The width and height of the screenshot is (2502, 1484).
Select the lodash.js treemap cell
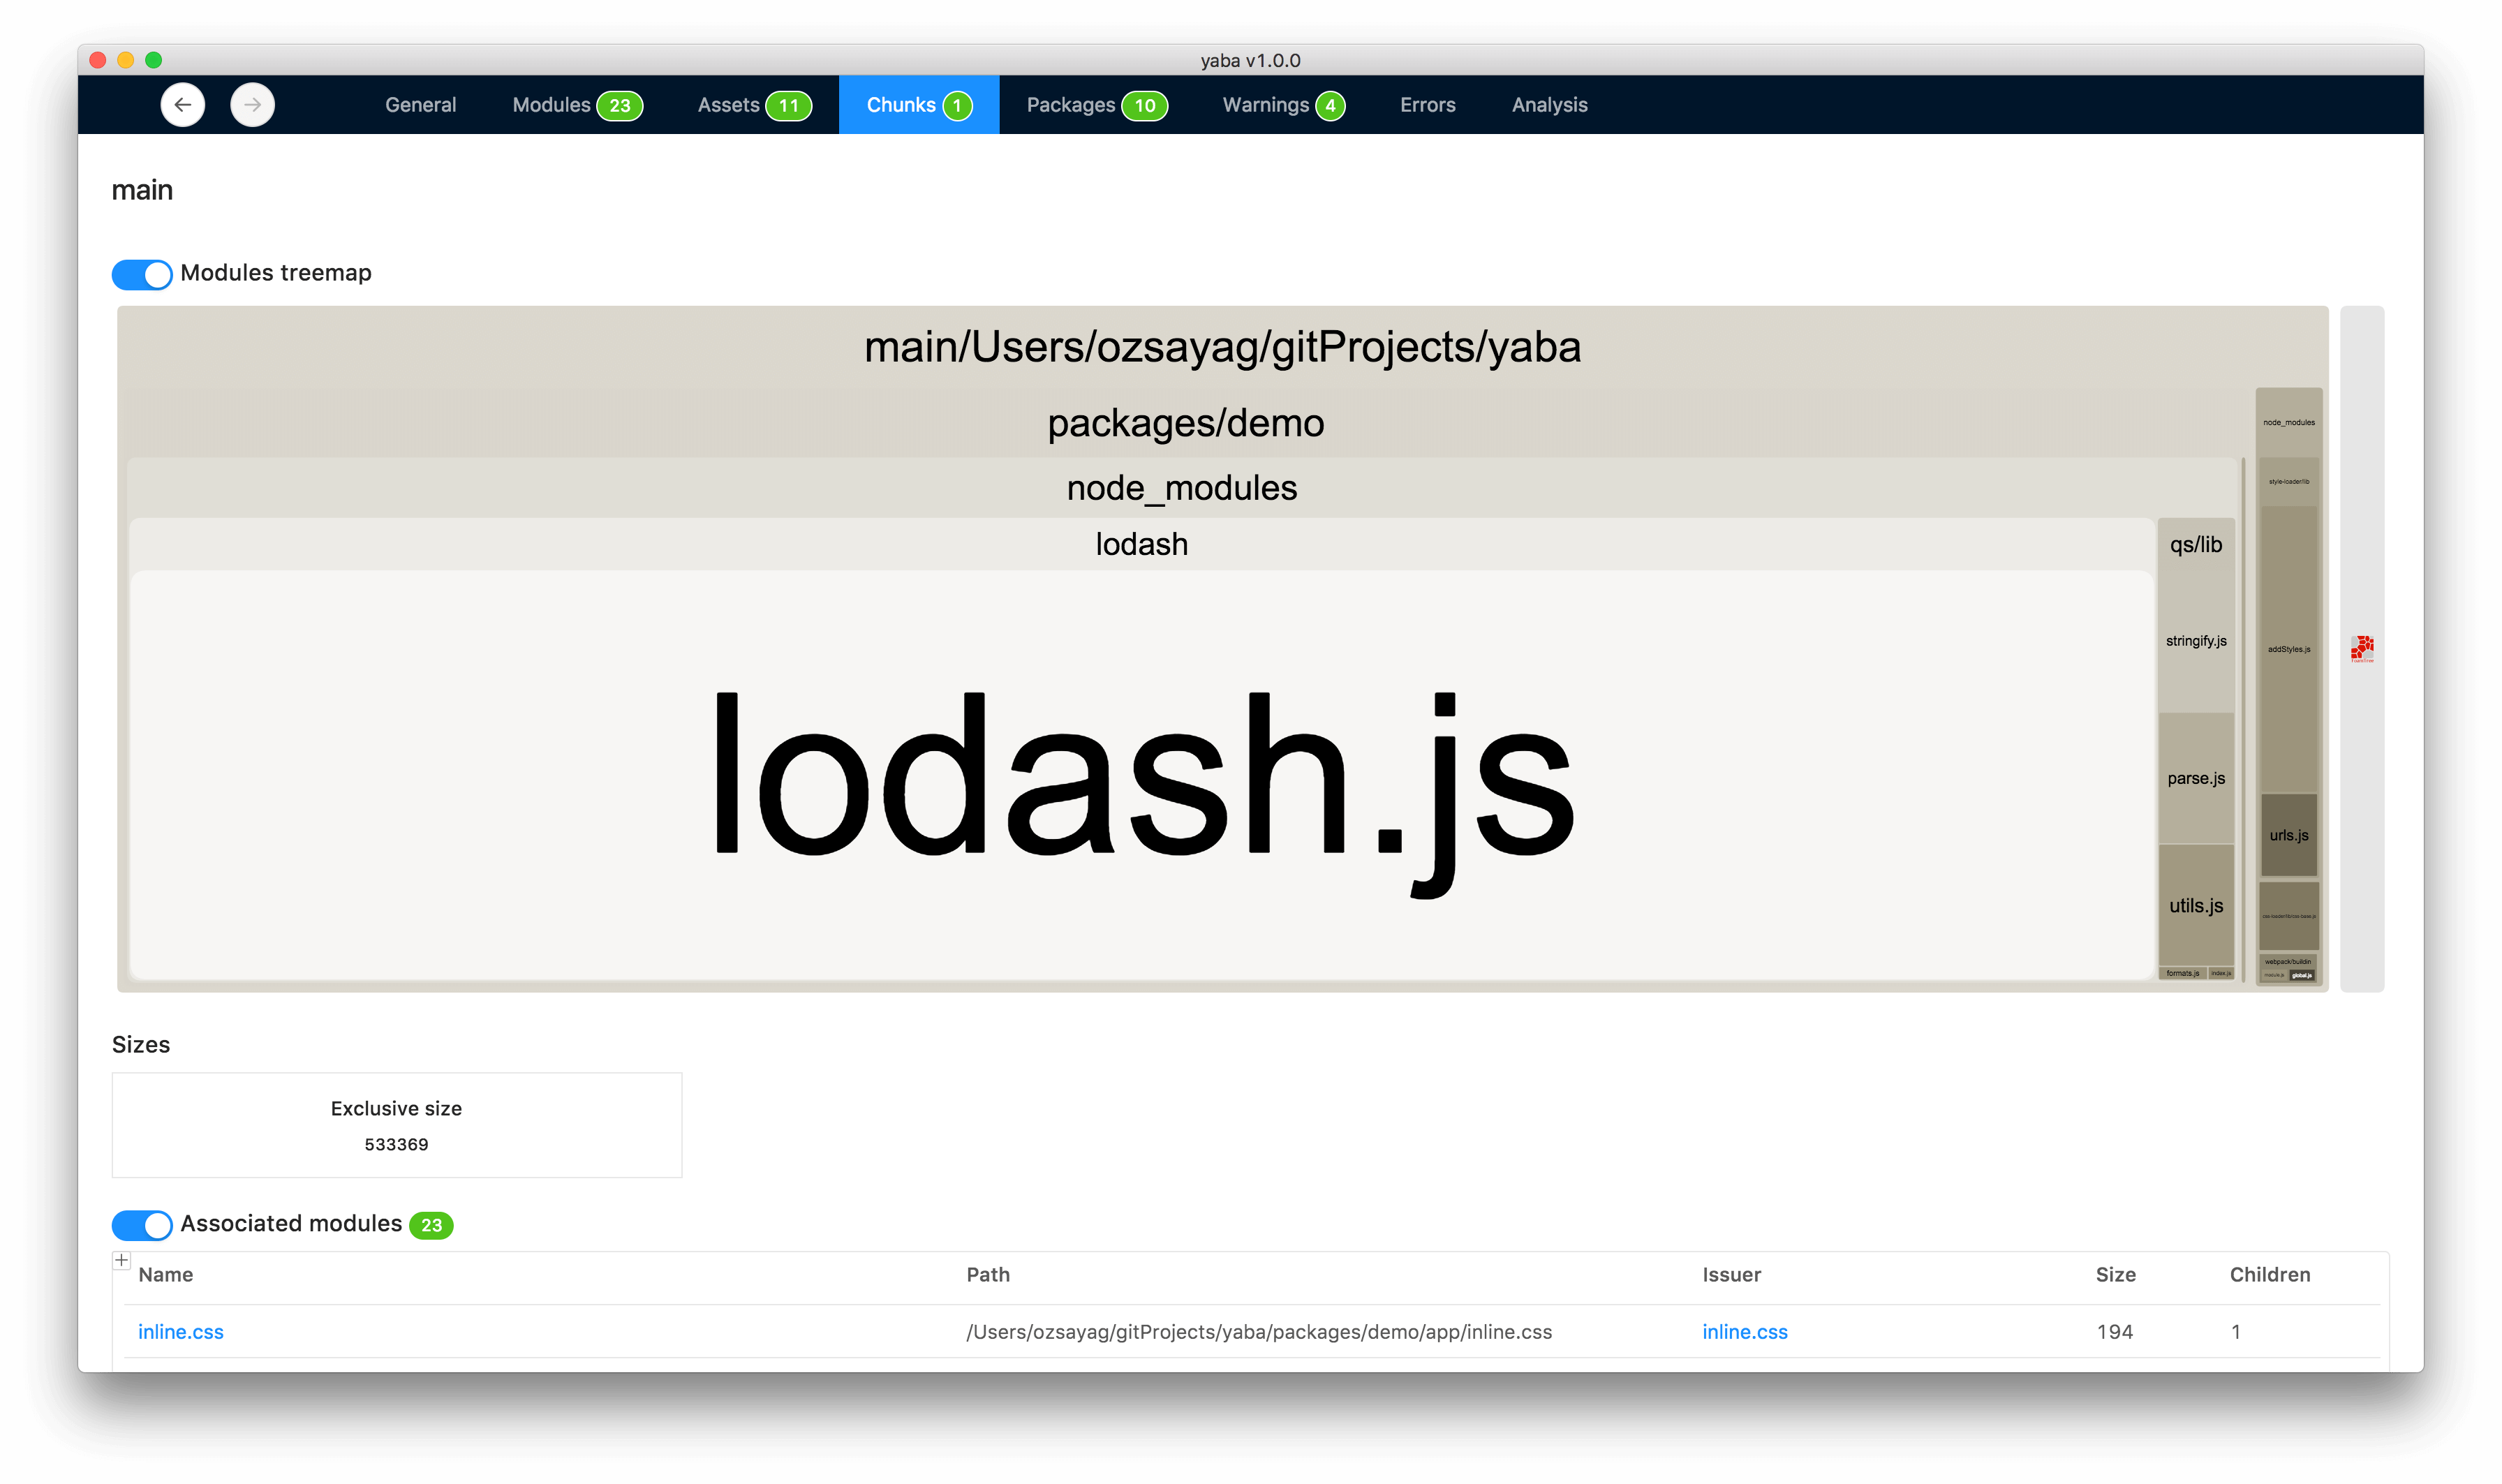(1142, 775)
